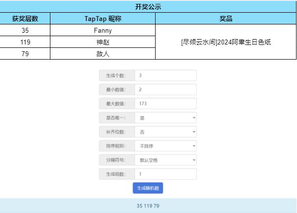Focus the 生成个数 input field
This screenshot has width=297, height=213.
point(165,75)
